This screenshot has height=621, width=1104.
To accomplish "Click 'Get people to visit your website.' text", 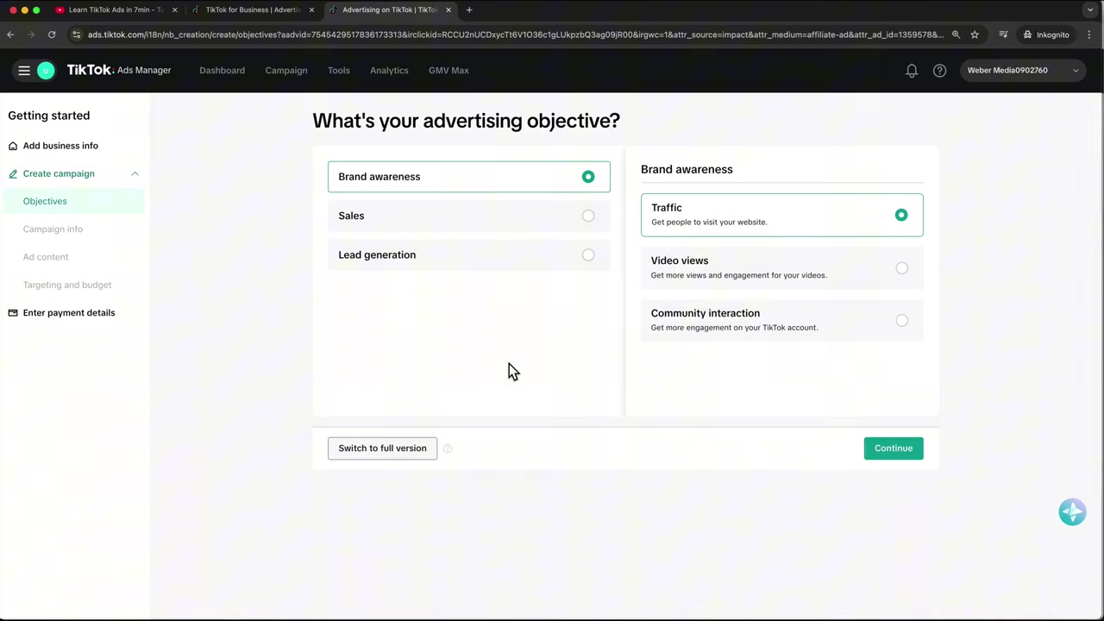I will click(709, 223).
